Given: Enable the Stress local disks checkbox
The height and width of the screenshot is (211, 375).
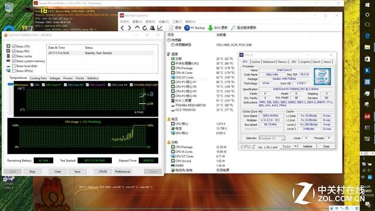Looking at the screenshot, I should click(x=14, y=66).
